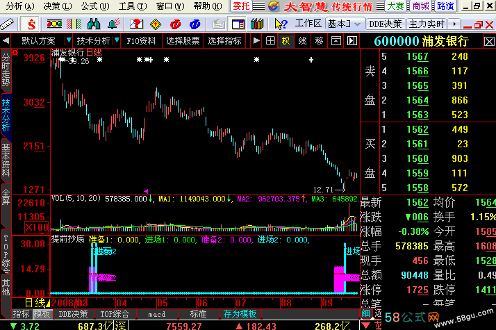Click the DDE决策 toolbar button

(385, 24)
